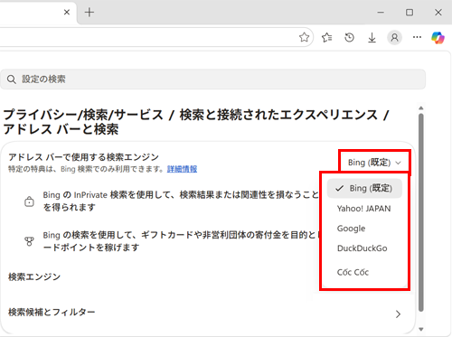Click the アドレス バーで使用する検索エンジン label
Image resolution: width=452 pixels, height=337 pixels.
point(83,157)
